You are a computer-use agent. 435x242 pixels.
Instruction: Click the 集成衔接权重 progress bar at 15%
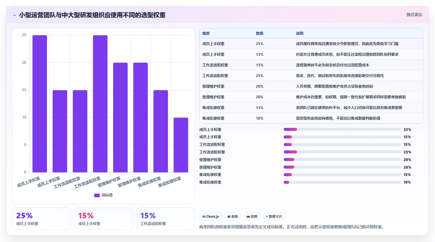pos(342,175)
